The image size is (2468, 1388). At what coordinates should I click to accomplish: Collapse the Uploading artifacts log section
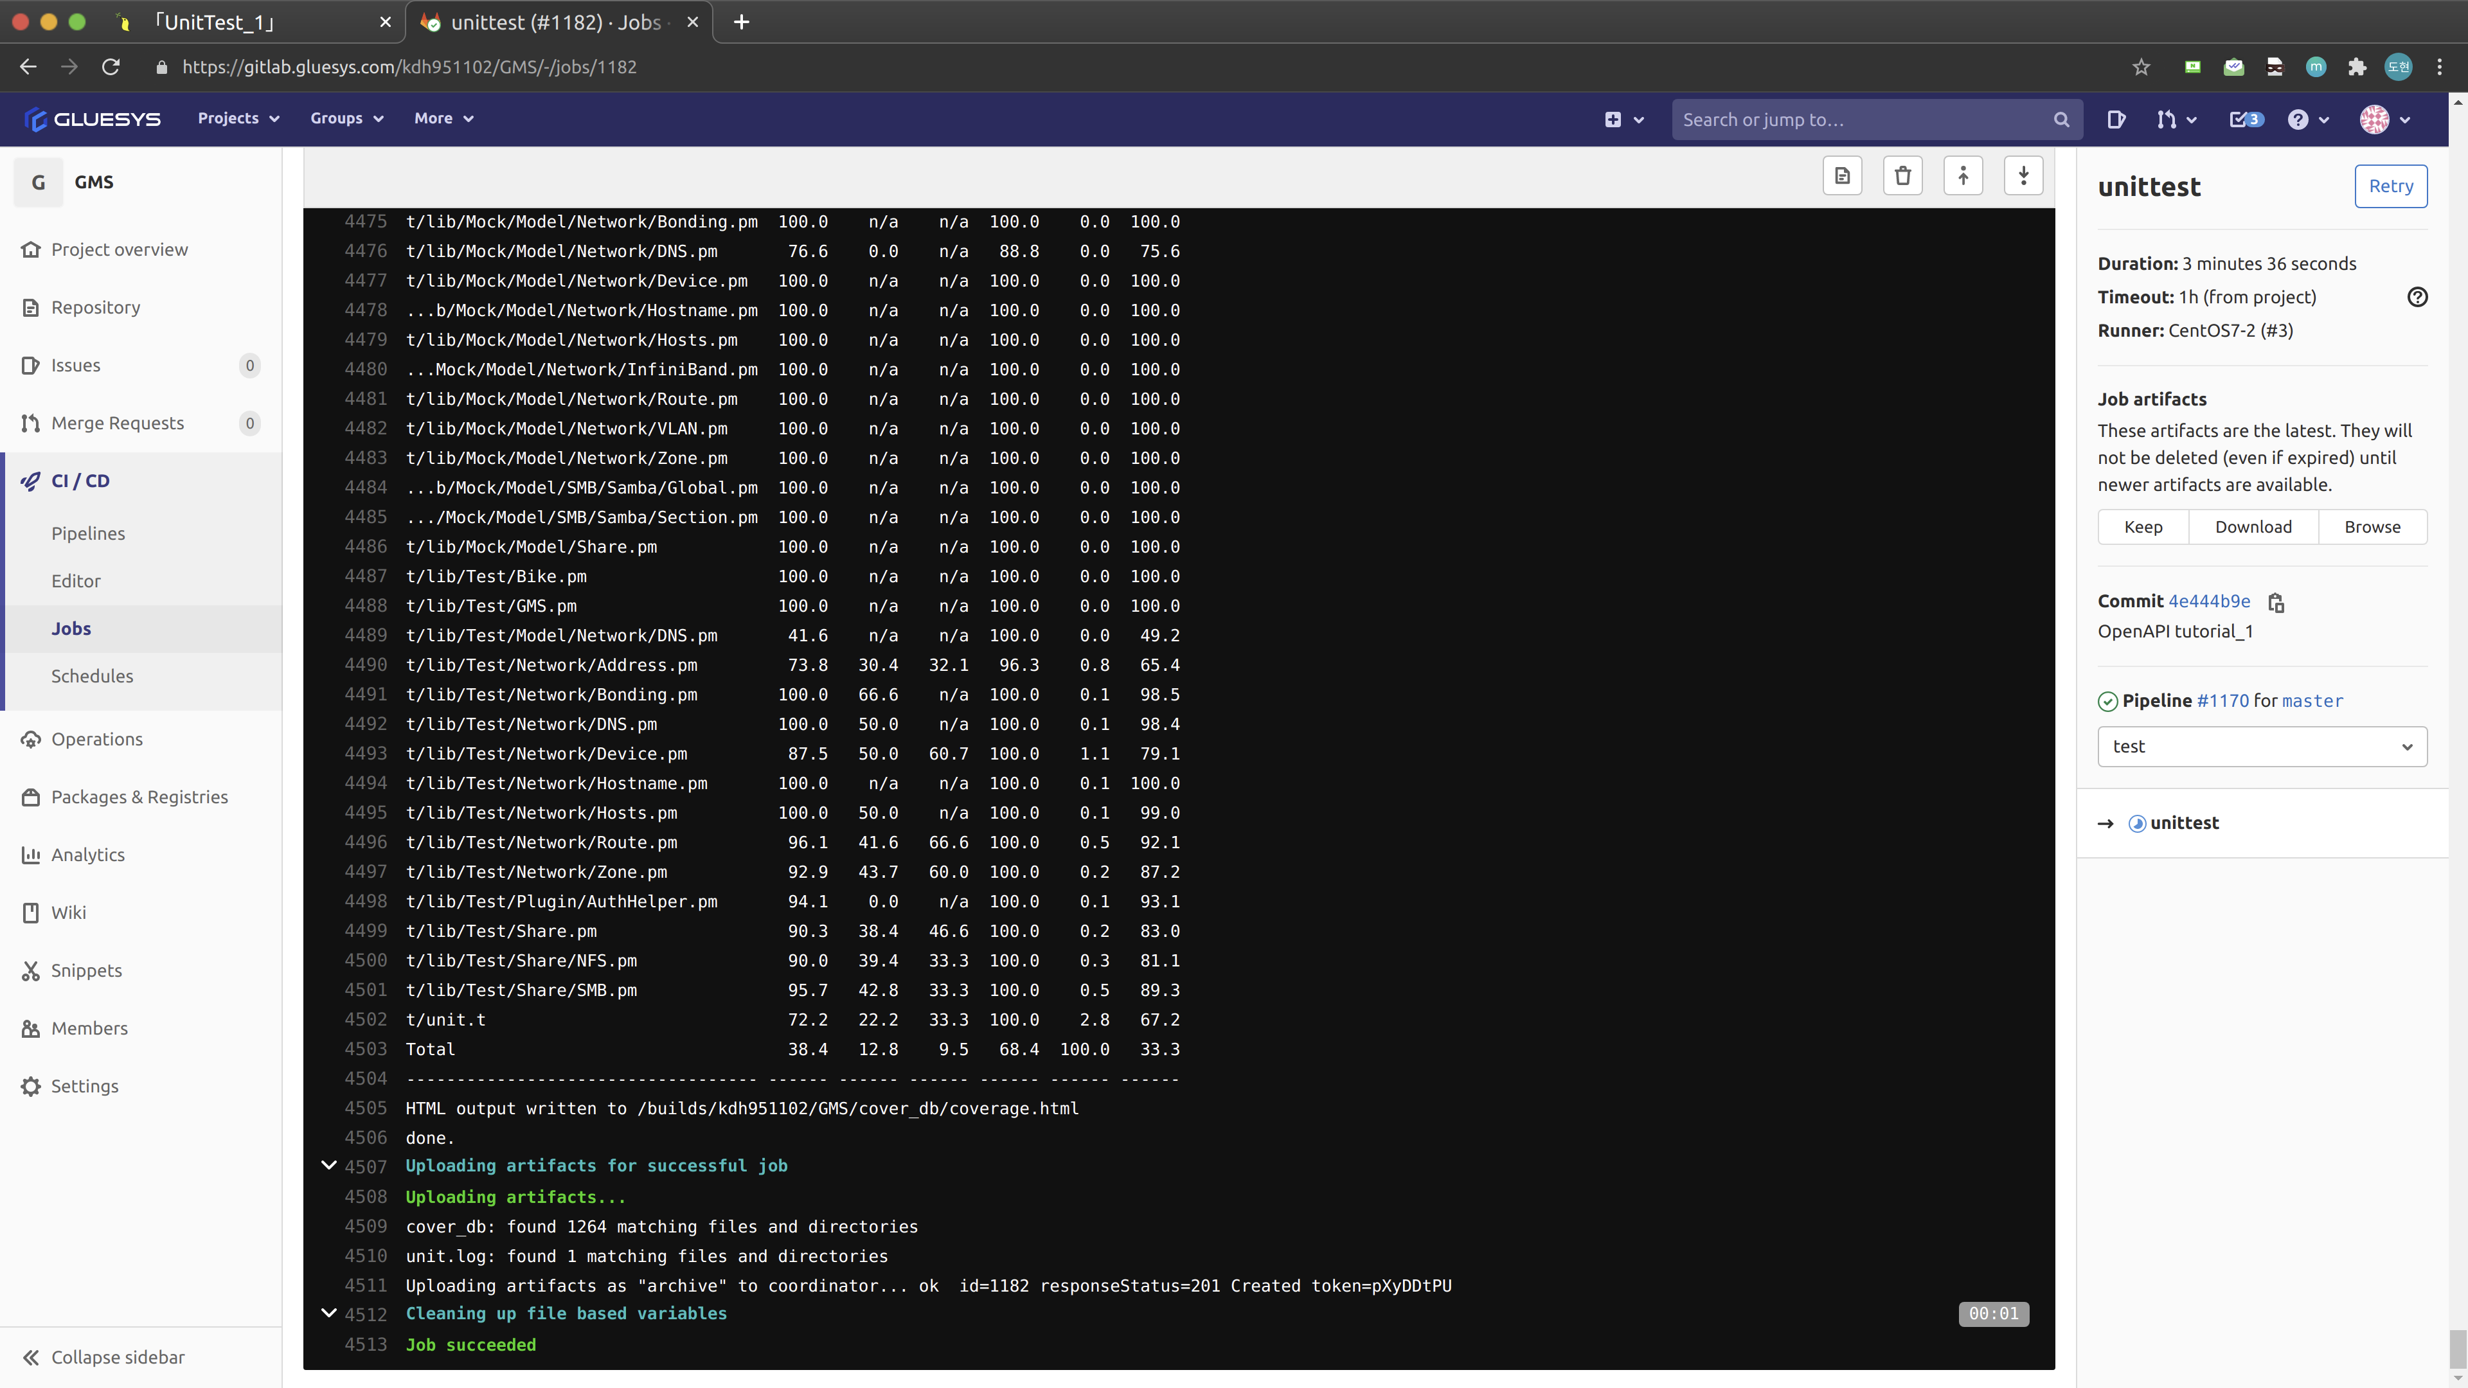[328, 1166]
